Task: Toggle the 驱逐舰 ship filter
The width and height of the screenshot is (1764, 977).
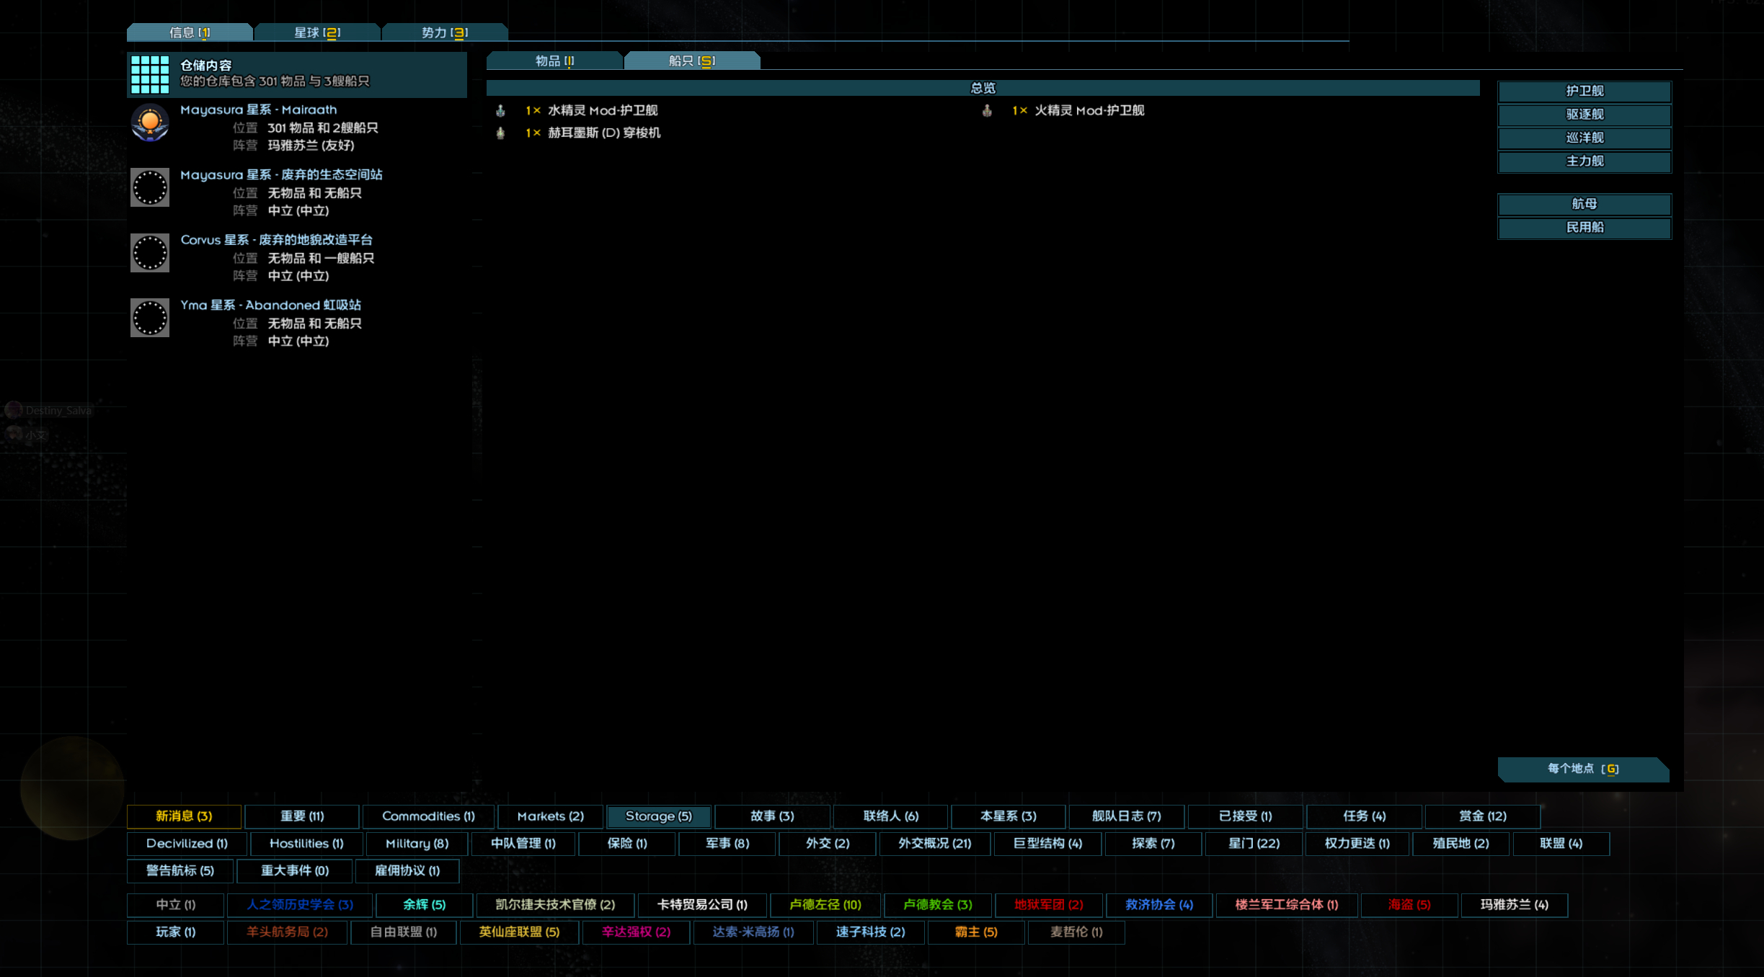Action: (x=1584, y=115)
